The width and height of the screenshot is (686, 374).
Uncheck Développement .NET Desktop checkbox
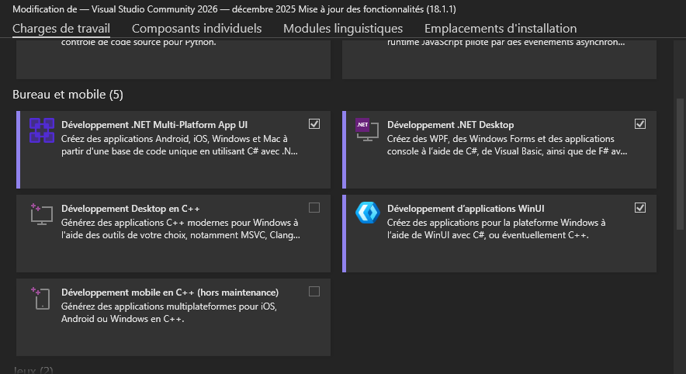[640, 124]
